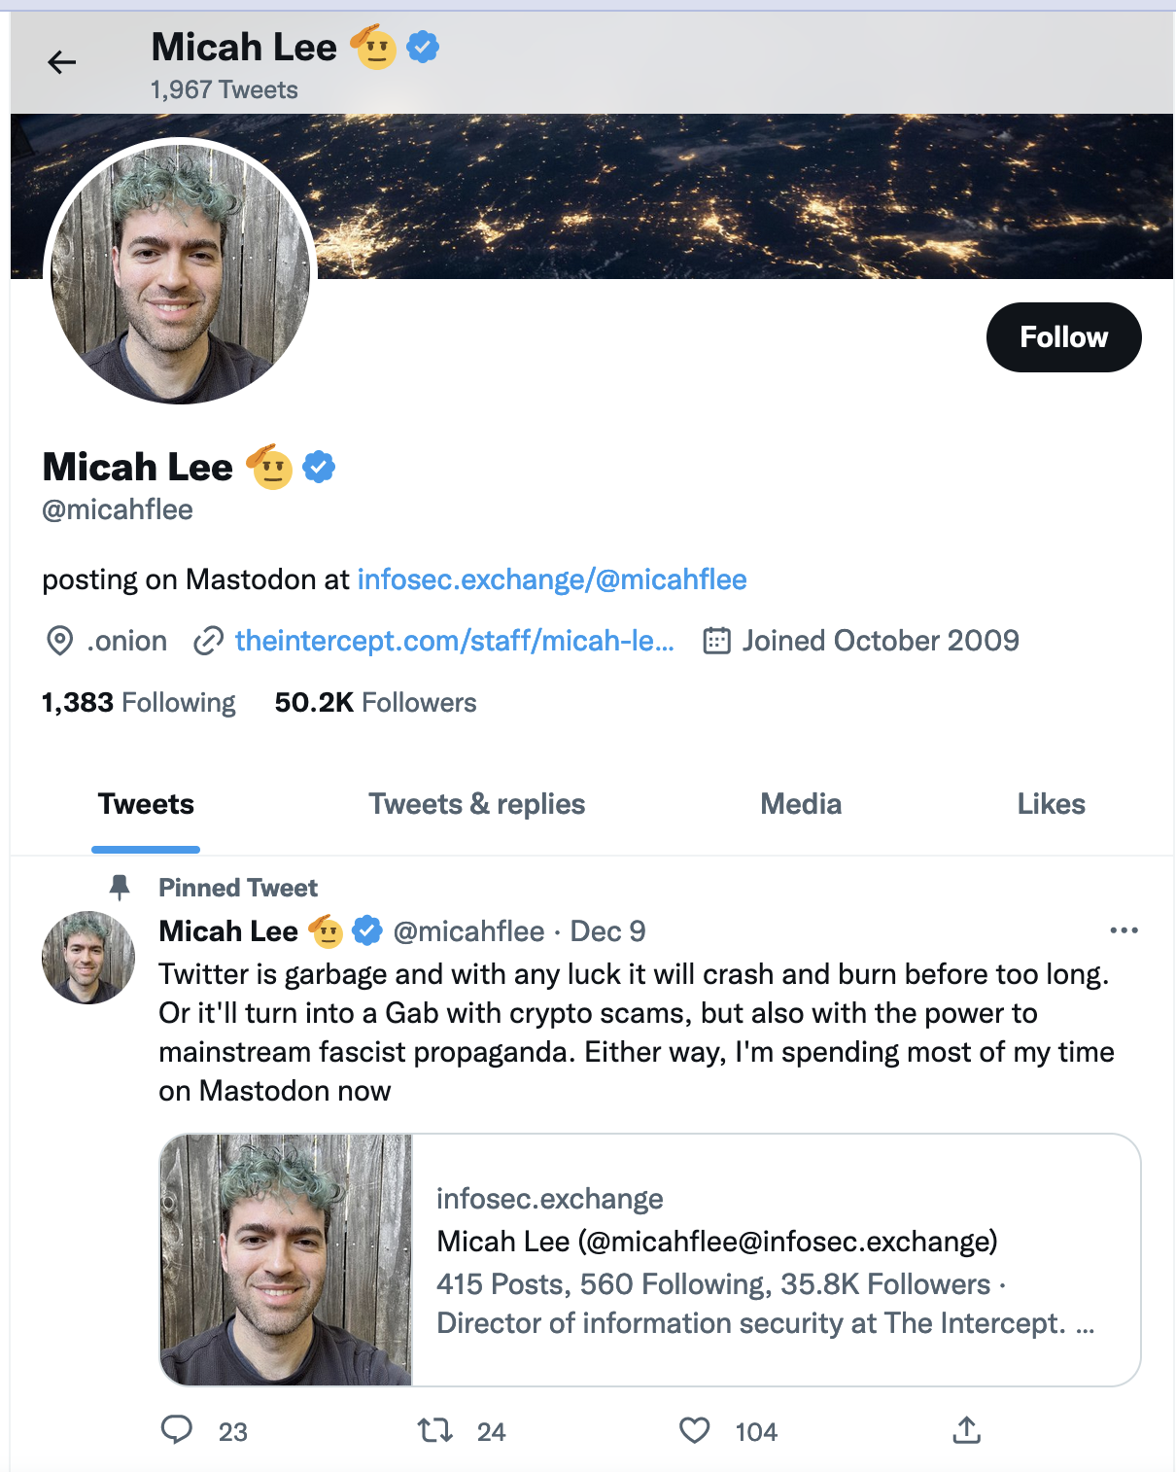The image size is (1176, 1472).
Task: Click the pinned tweet pin icon
Action: click(x=121, y=886)
